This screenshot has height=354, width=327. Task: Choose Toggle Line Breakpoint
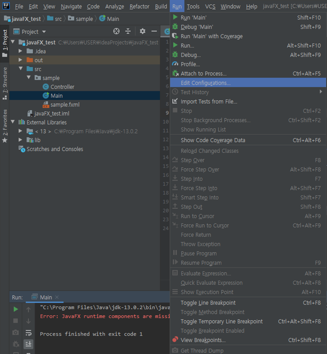(x=248, y=303)
